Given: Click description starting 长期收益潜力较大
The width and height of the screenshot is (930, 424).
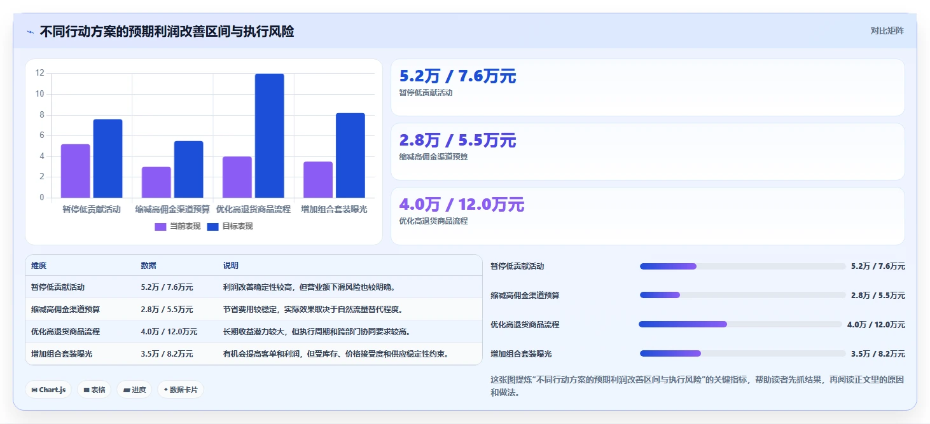Looking at the screenshot, I should point(318,332).
